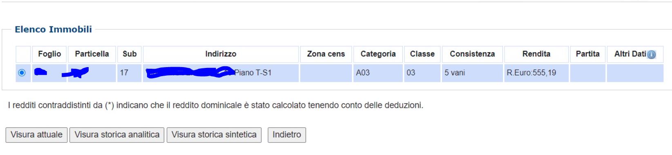Go back with the Indietro button
This screenshot has width=672, height=155.
point(287,135)
